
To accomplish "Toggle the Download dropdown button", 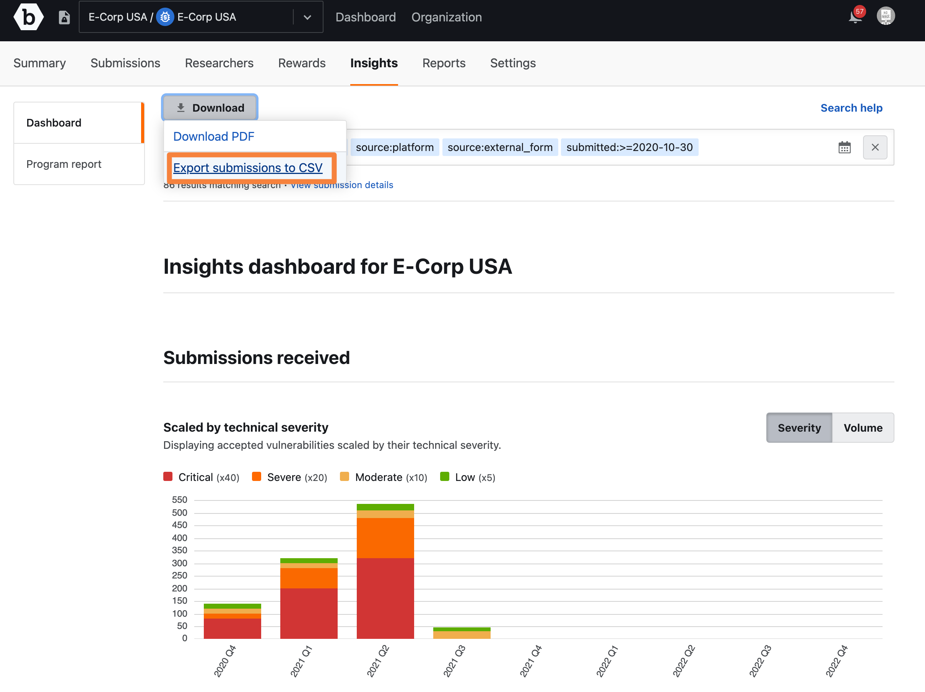I will (x=210, y=108).
